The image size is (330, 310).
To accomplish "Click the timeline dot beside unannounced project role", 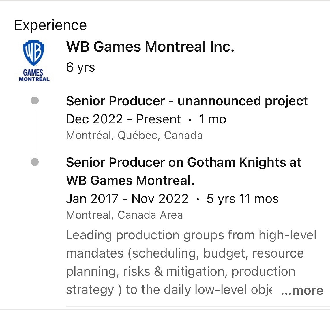I will pos(35,101).
